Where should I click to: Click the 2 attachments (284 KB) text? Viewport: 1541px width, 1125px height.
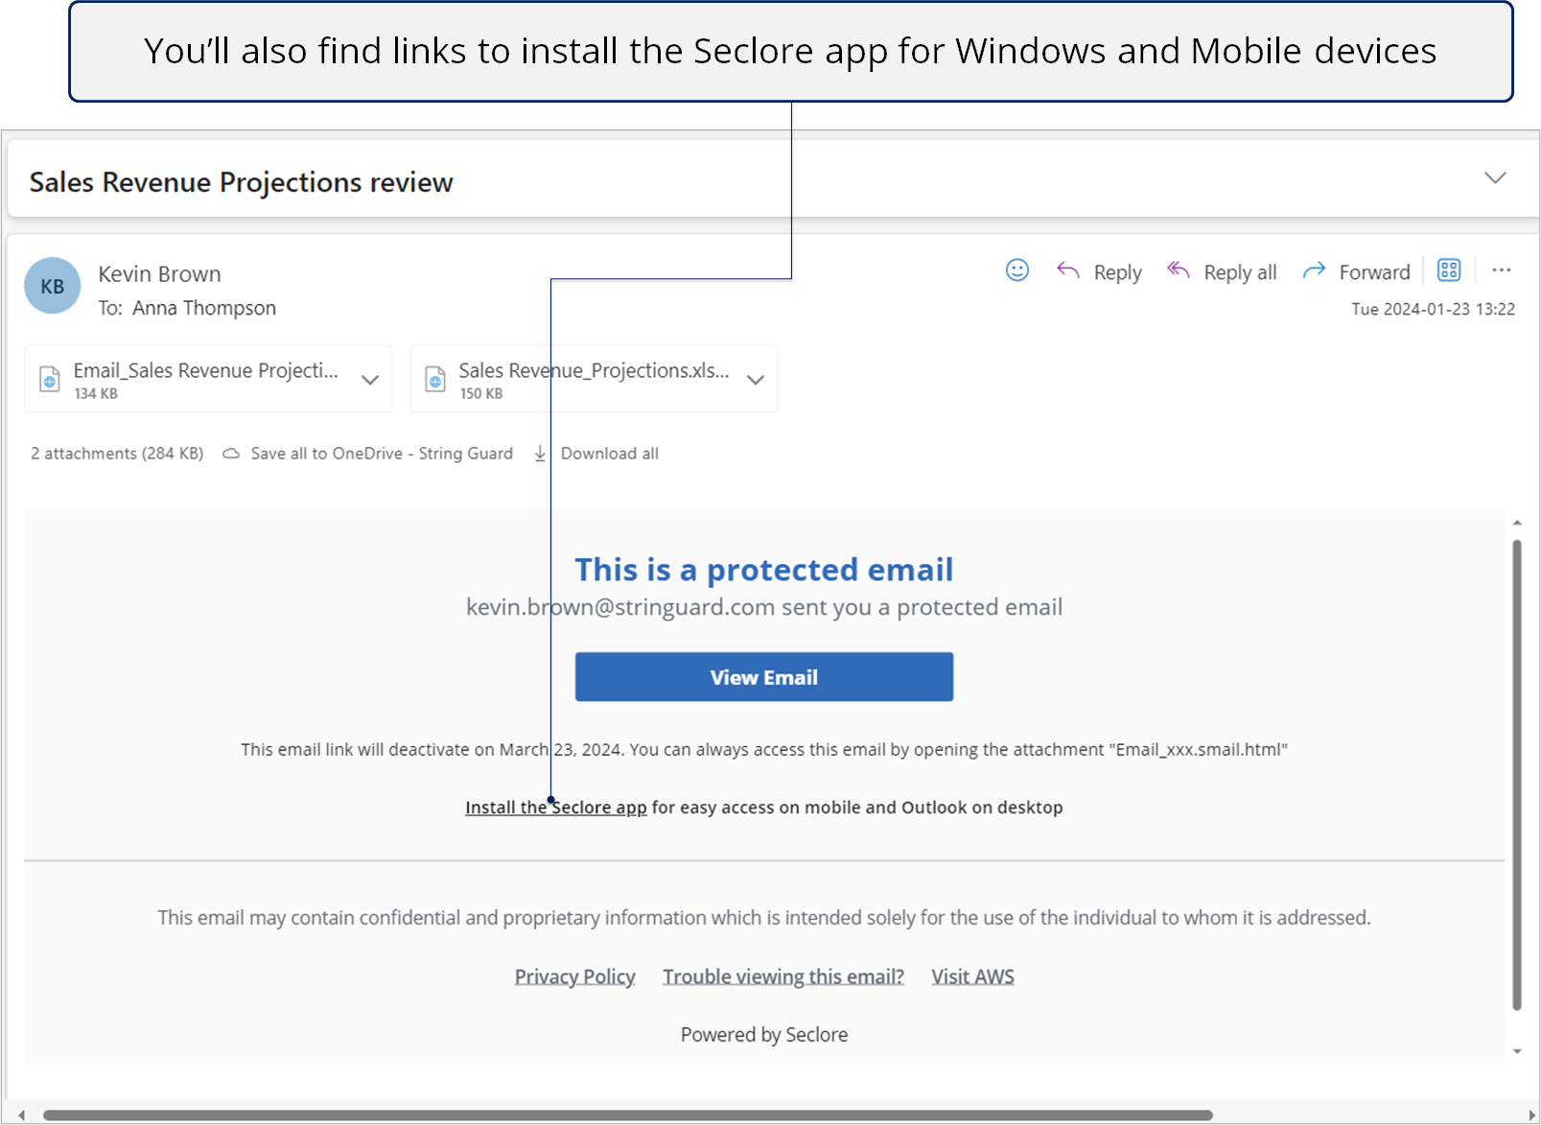(117, 454)
